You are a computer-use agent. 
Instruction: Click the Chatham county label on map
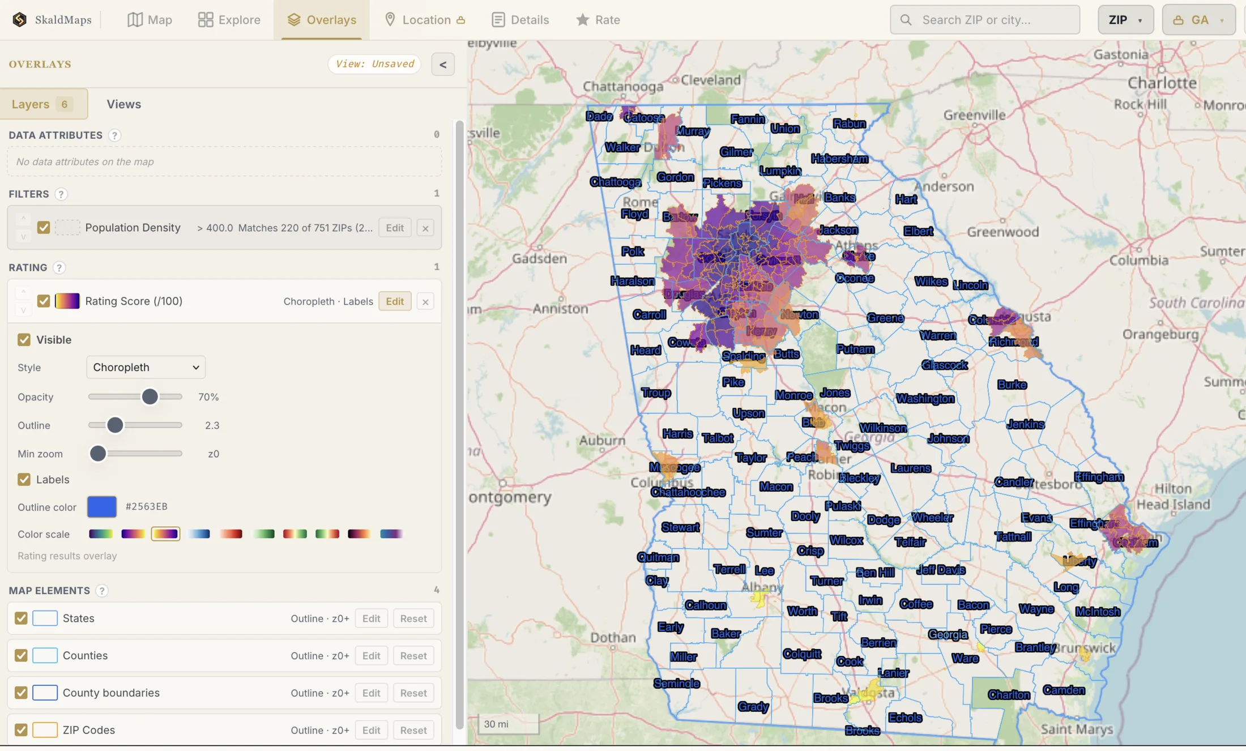point(1136,543)
